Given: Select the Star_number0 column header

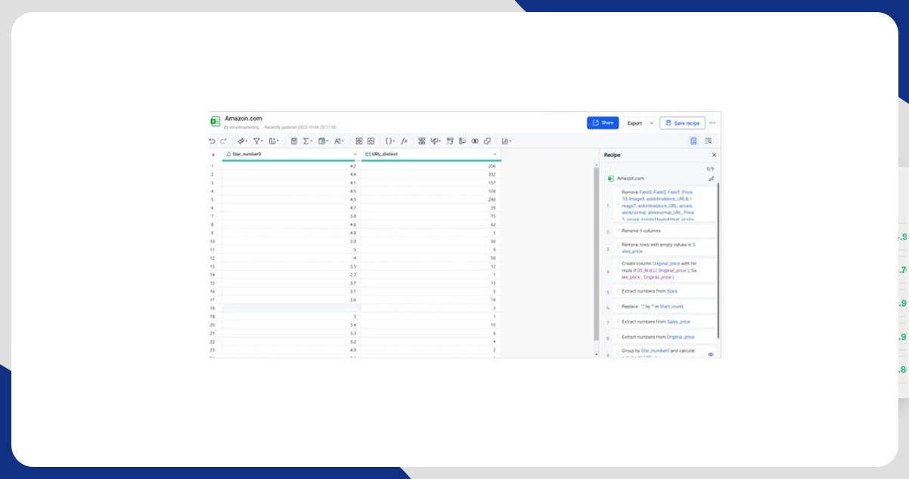Looking at the screenshot, I should pos(291,154).
